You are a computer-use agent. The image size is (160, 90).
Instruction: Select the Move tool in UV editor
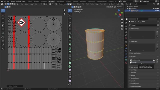[3, 18]
